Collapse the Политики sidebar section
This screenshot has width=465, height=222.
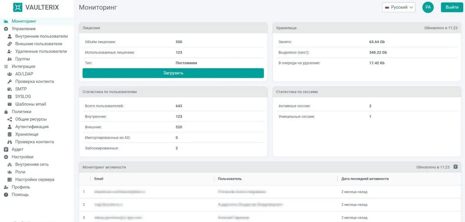21,112
